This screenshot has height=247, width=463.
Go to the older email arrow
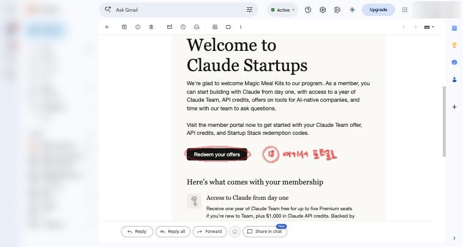415,27
